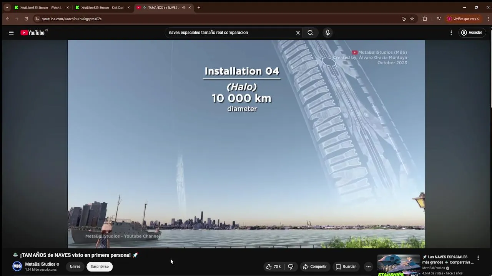Viewport: 492px width, 276px height.
Task: Go forward in browser history
Action: 17,19
